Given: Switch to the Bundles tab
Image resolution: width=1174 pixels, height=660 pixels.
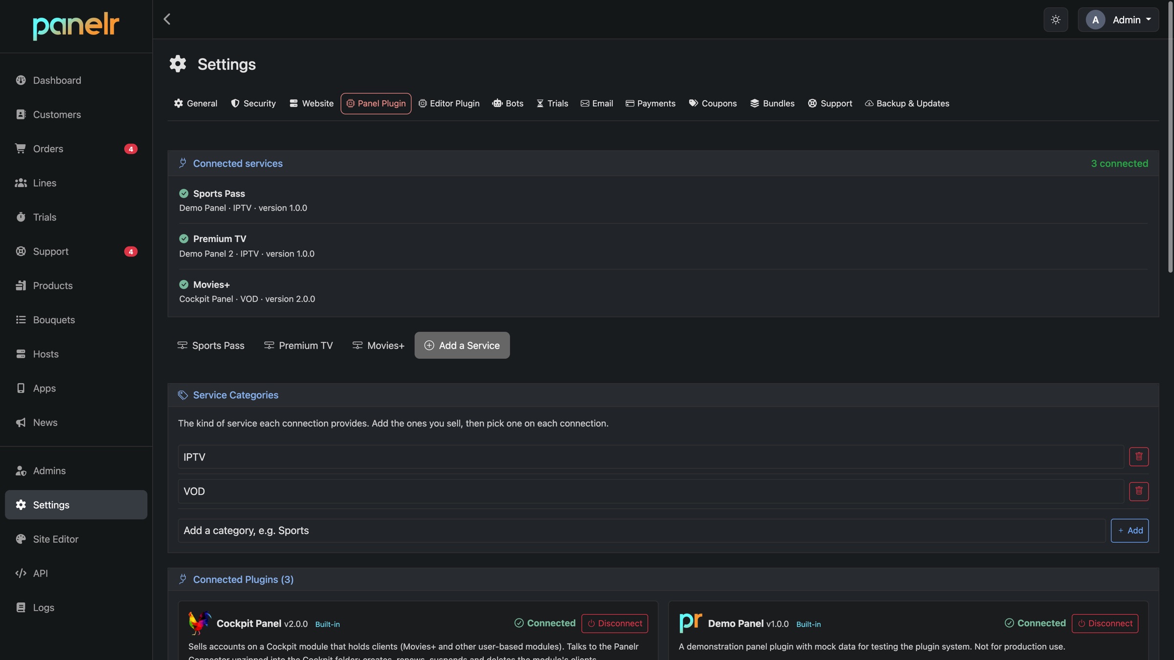Looking at the screenshot, I should (x=772, y=104).
